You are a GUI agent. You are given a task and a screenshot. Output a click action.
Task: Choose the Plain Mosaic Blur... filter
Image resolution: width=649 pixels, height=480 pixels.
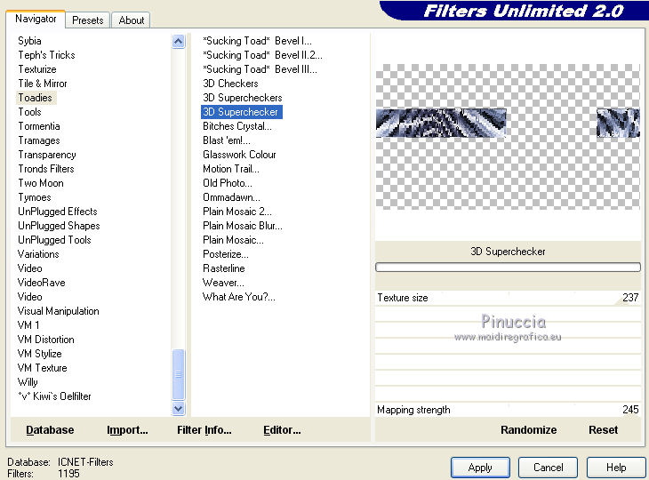[243, 226]
